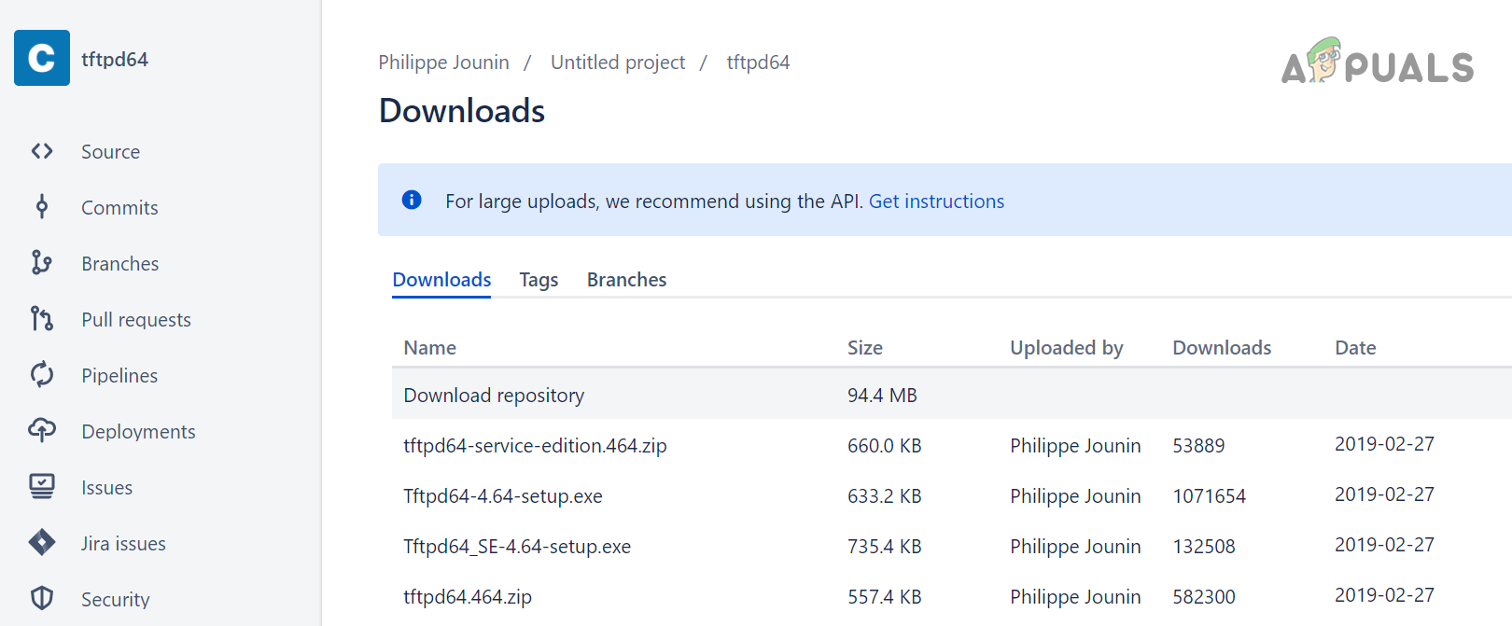
Task: Click the Commits icon in sidebar
Action: coord(42,207)
